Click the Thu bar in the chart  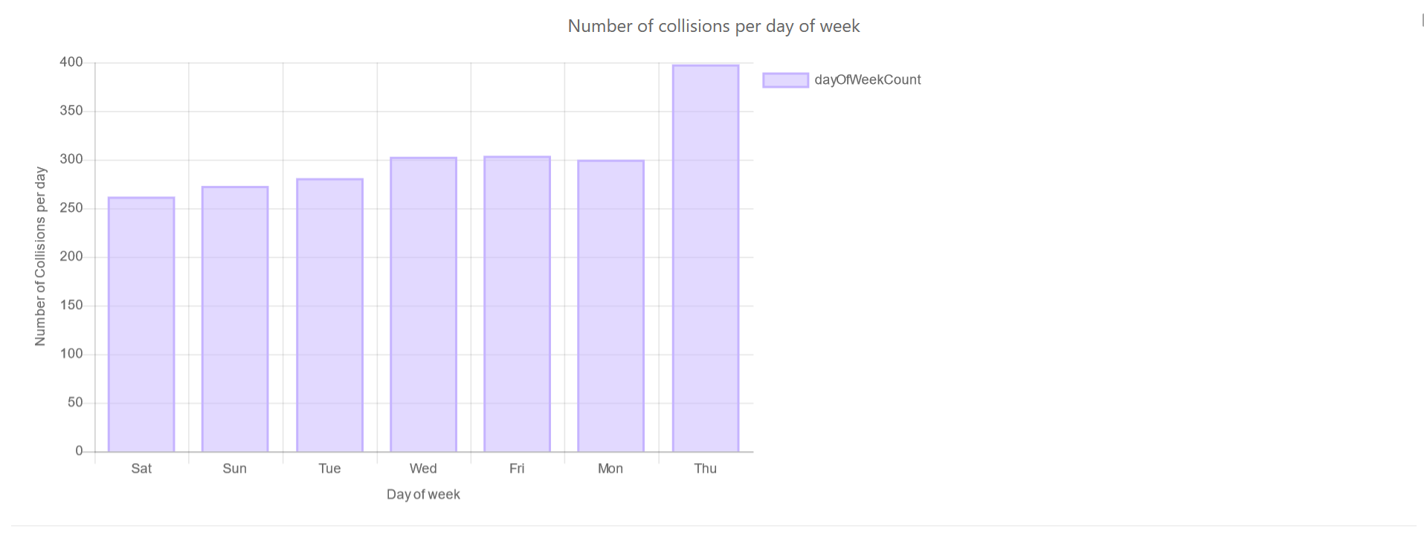705,258
